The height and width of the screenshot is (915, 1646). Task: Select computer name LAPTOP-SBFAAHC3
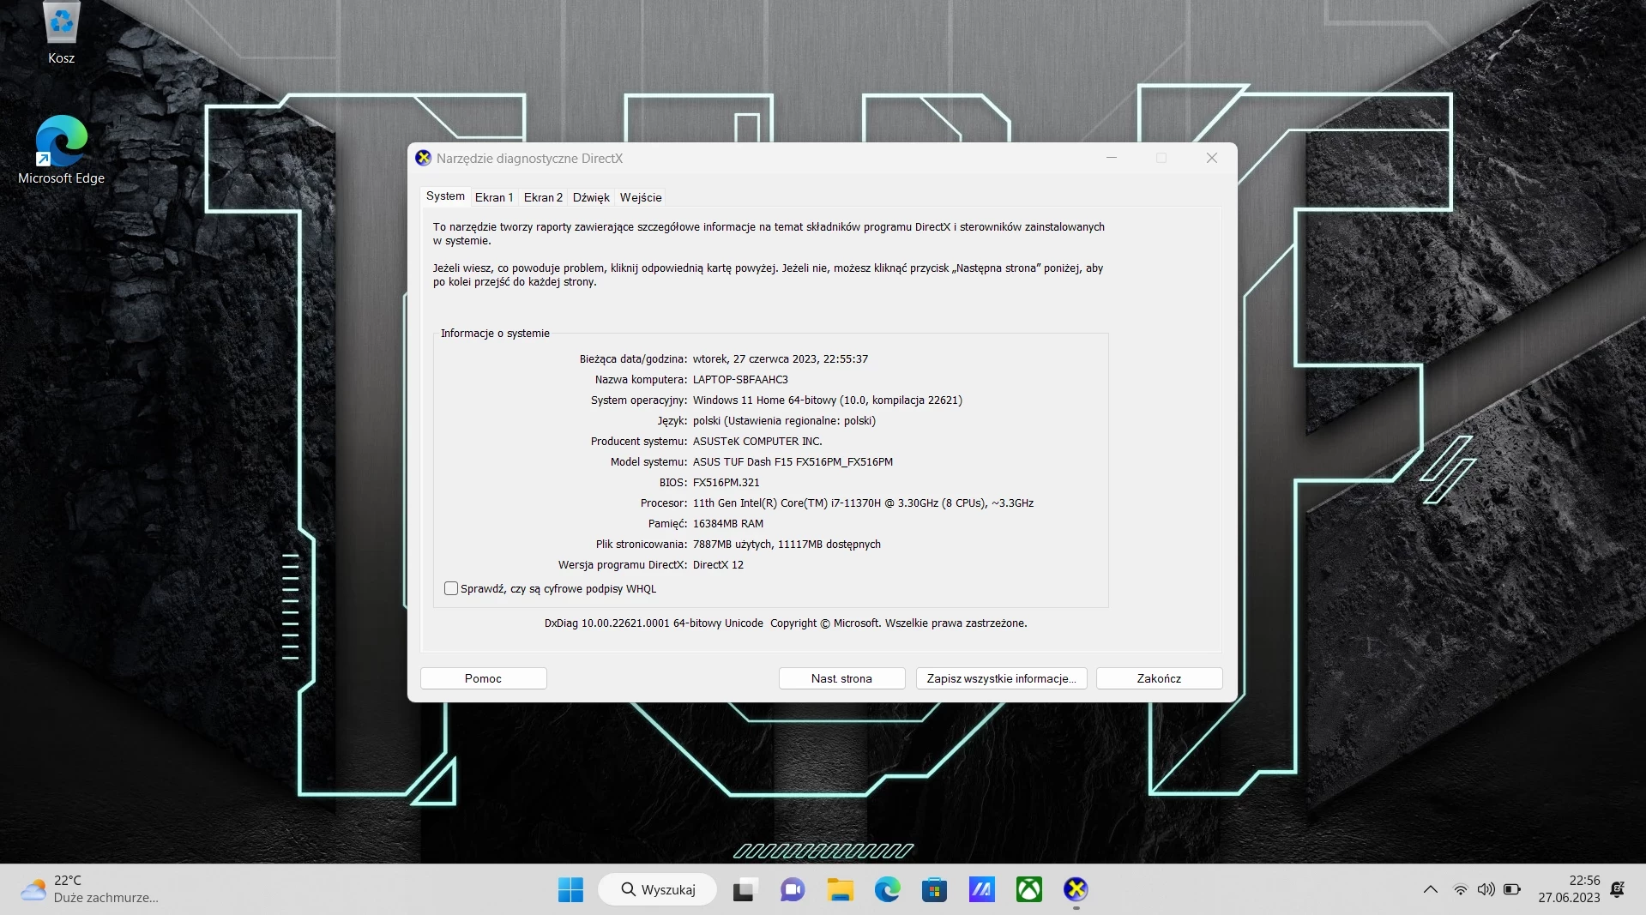(x=740, y=379)
